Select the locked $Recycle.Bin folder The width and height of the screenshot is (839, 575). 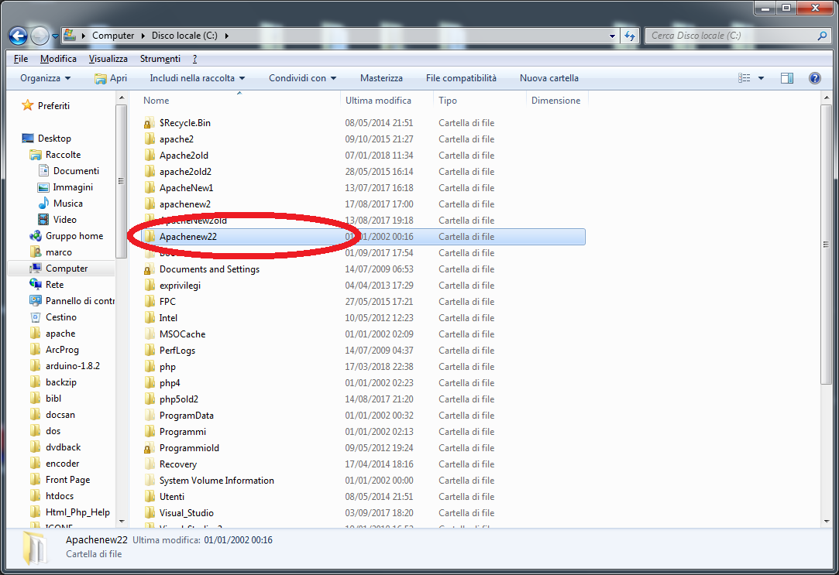[x=184, y=123]
